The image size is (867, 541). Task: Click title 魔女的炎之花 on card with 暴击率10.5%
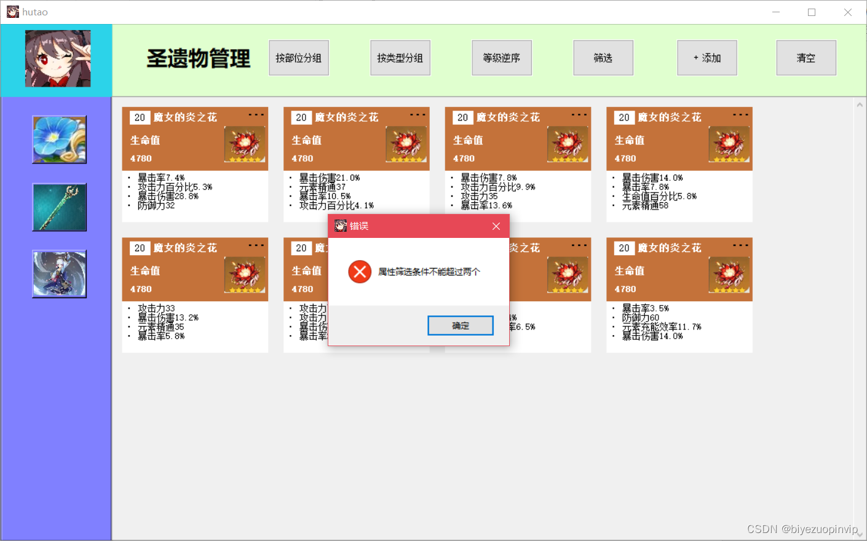(x=347, y=117)
